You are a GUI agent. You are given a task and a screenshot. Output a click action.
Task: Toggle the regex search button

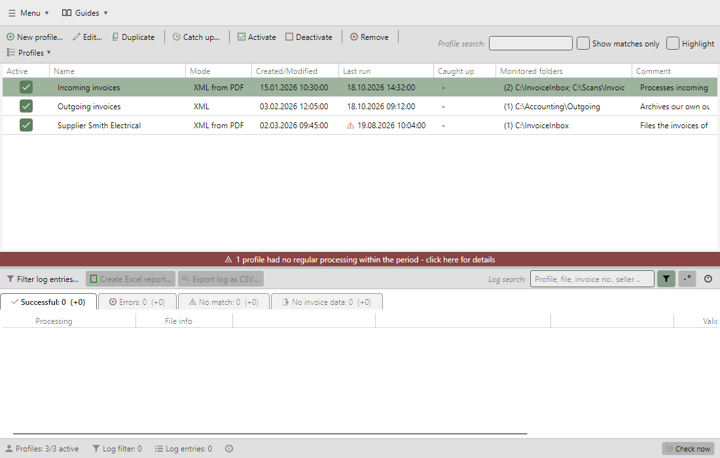687,279
